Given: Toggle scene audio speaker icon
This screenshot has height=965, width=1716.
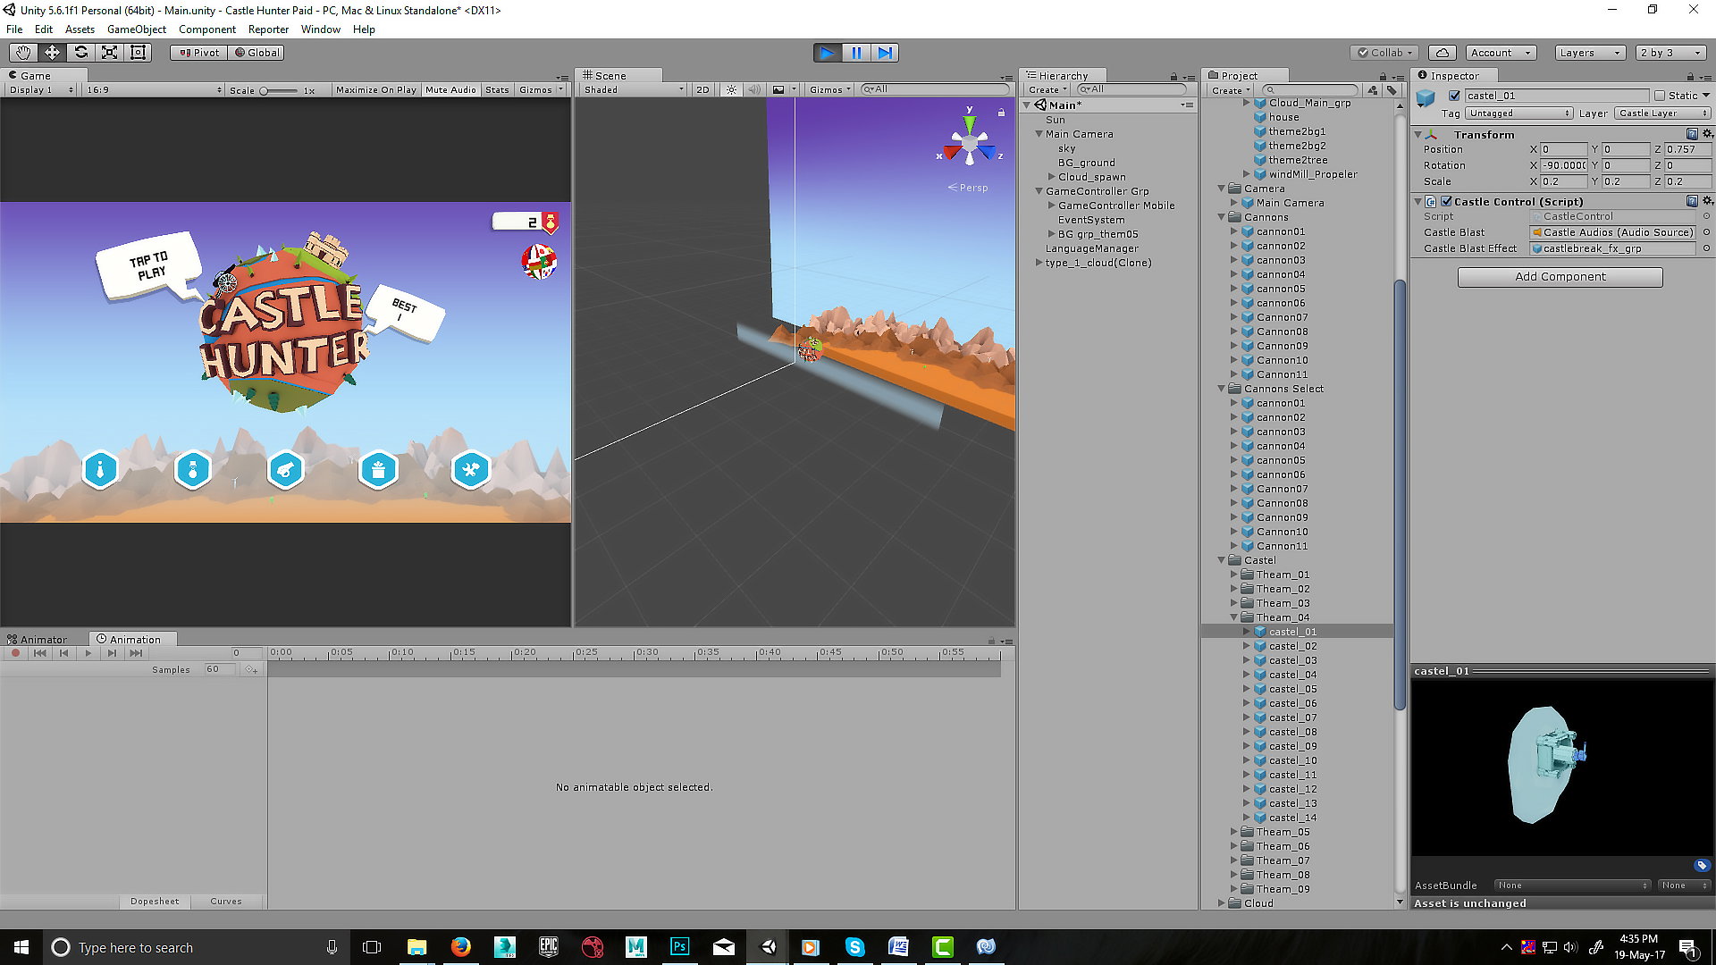Looking at the screenshot, I should [754, 89].
